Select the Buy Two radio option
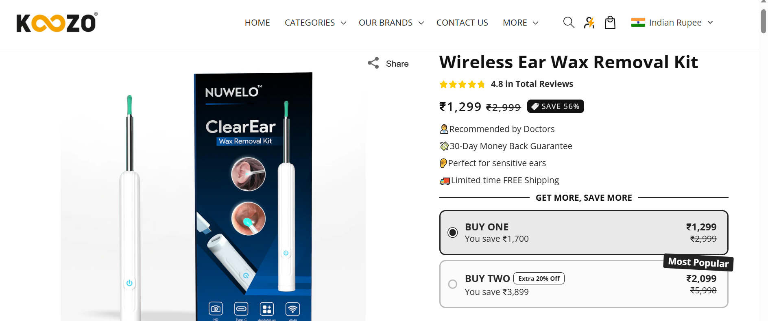768x321 pixels. [x=452, y=284]
